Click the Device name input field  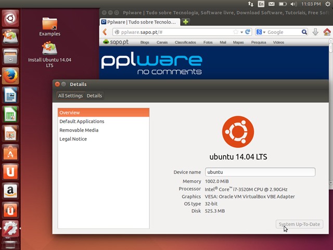pyautogui.click(x=260, y=172)
